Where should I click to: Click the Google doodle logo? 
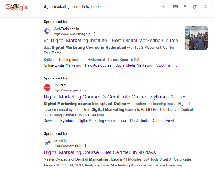[x=17, y=7]
